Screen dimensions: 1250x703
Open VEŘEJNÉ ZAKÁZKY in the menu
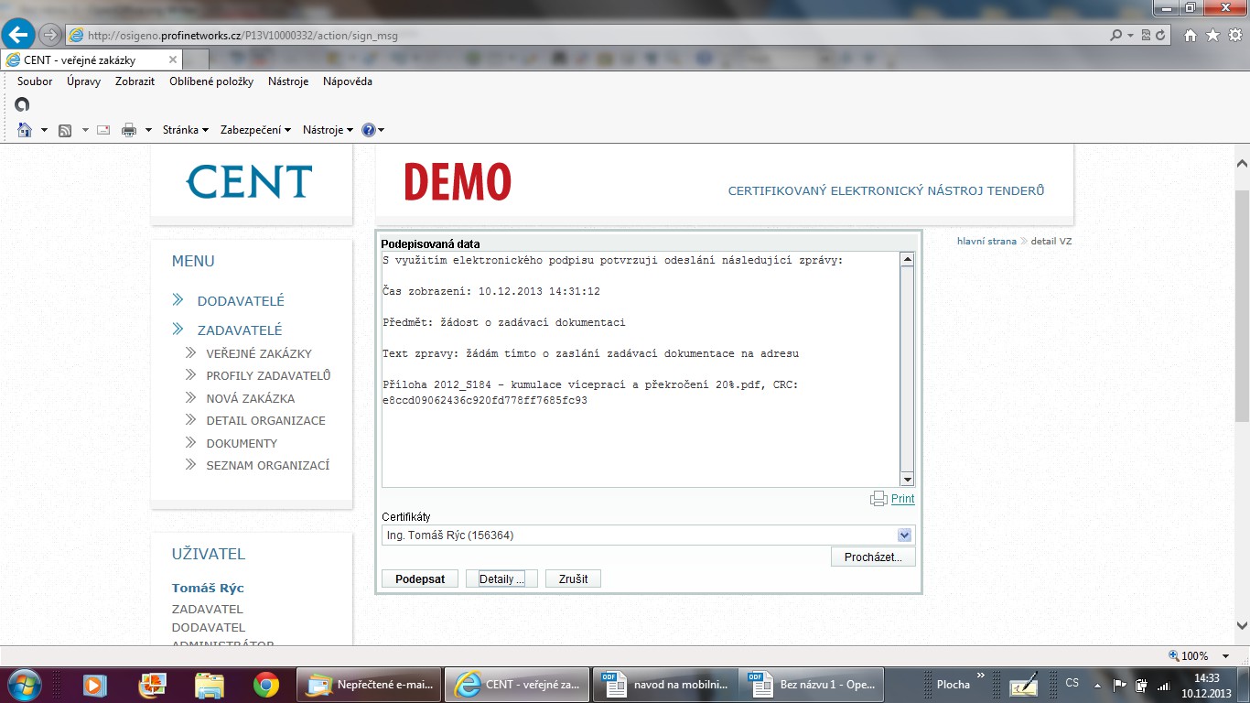259,353
